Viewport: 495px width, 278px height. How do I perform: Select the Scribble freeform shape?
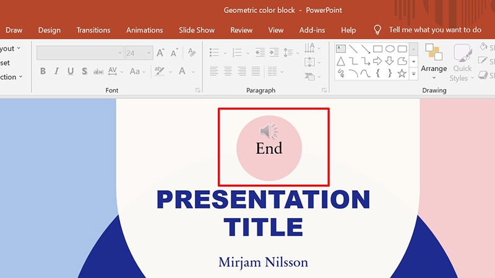341,74
